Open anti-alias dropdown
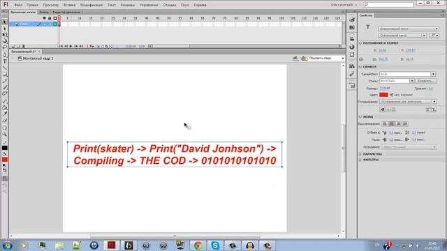The height and width of the screenshot is (251, 447). point(408,102)
